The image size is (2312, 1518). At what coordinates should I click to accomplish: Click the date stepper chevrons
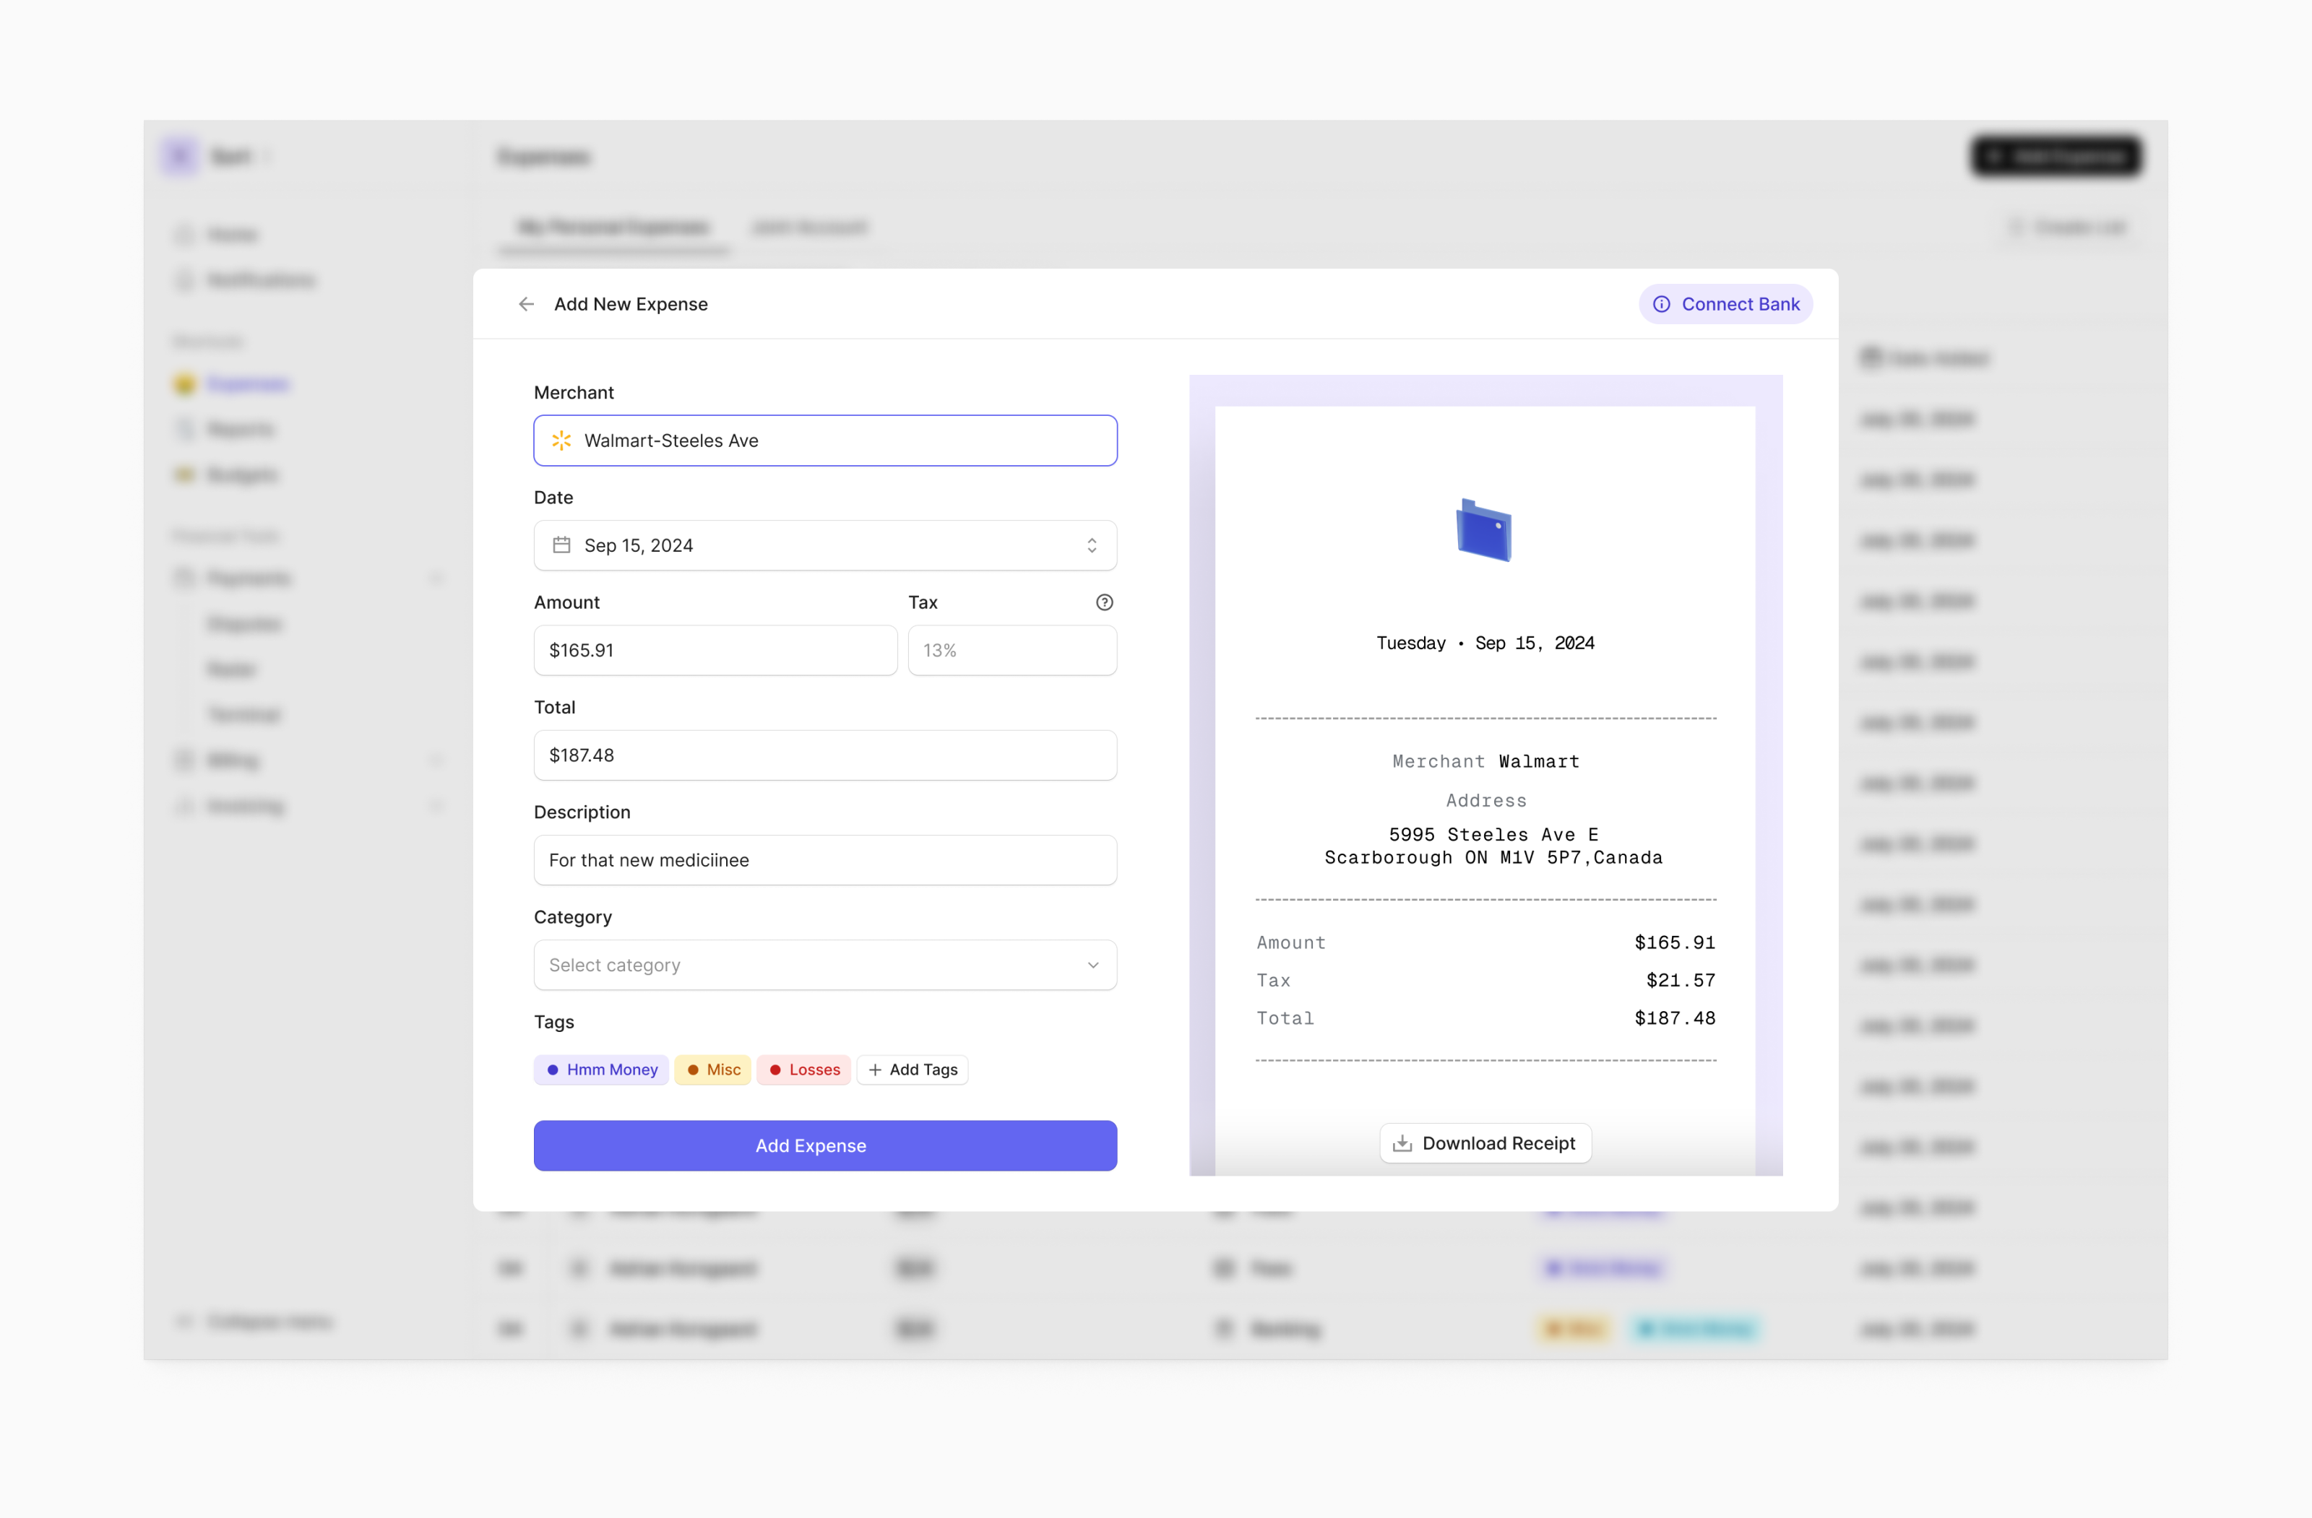[1092, 545]
